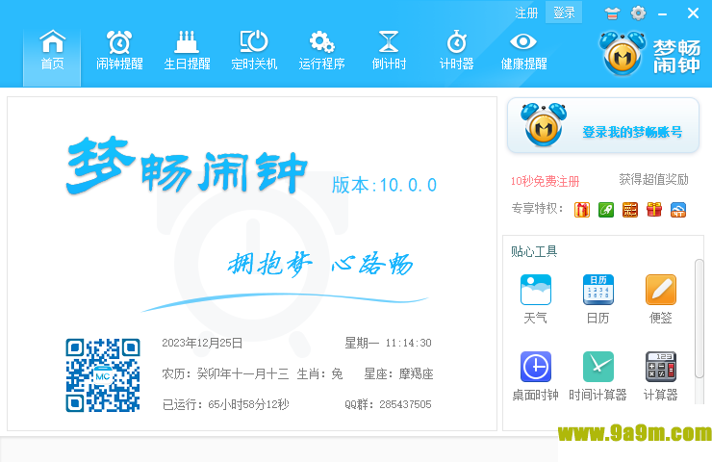Viewport: 712px width, 462px height.
Task: Click the green rocket privilege icon
Action: point(606,210)
